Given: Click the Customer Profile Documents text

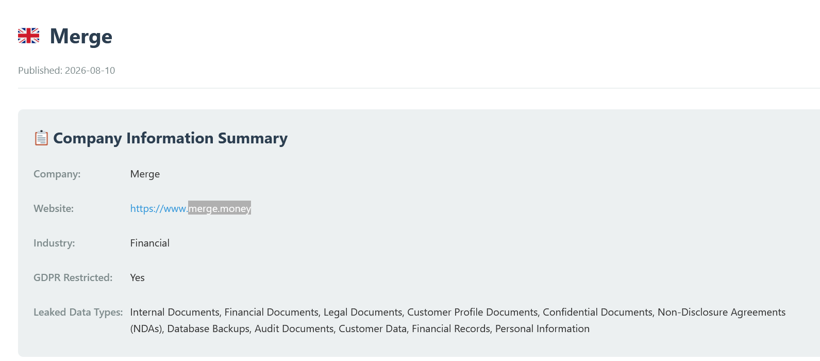Looking at the screenshot, I should point(473,312).
